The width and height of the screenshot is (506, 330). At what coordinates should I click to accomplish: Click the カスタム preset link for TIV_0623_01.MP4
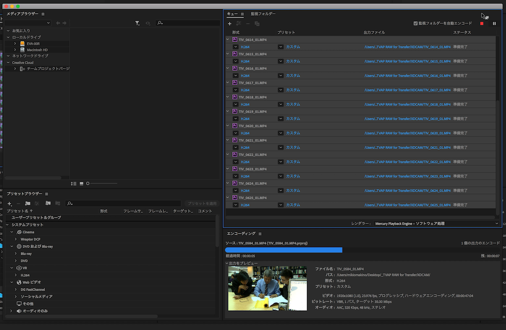click(293, 176)
